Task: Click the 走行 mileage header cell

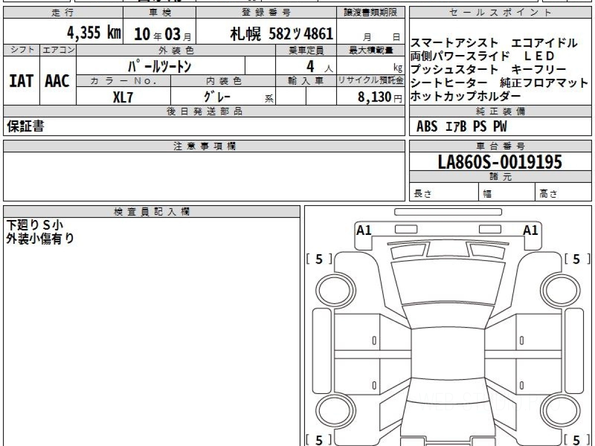Action: coord(63,13)
